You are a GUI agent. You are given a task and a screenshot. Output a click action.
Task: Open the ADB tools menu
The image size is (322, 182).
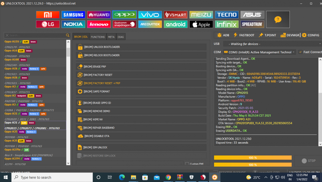tap(223, 35)
